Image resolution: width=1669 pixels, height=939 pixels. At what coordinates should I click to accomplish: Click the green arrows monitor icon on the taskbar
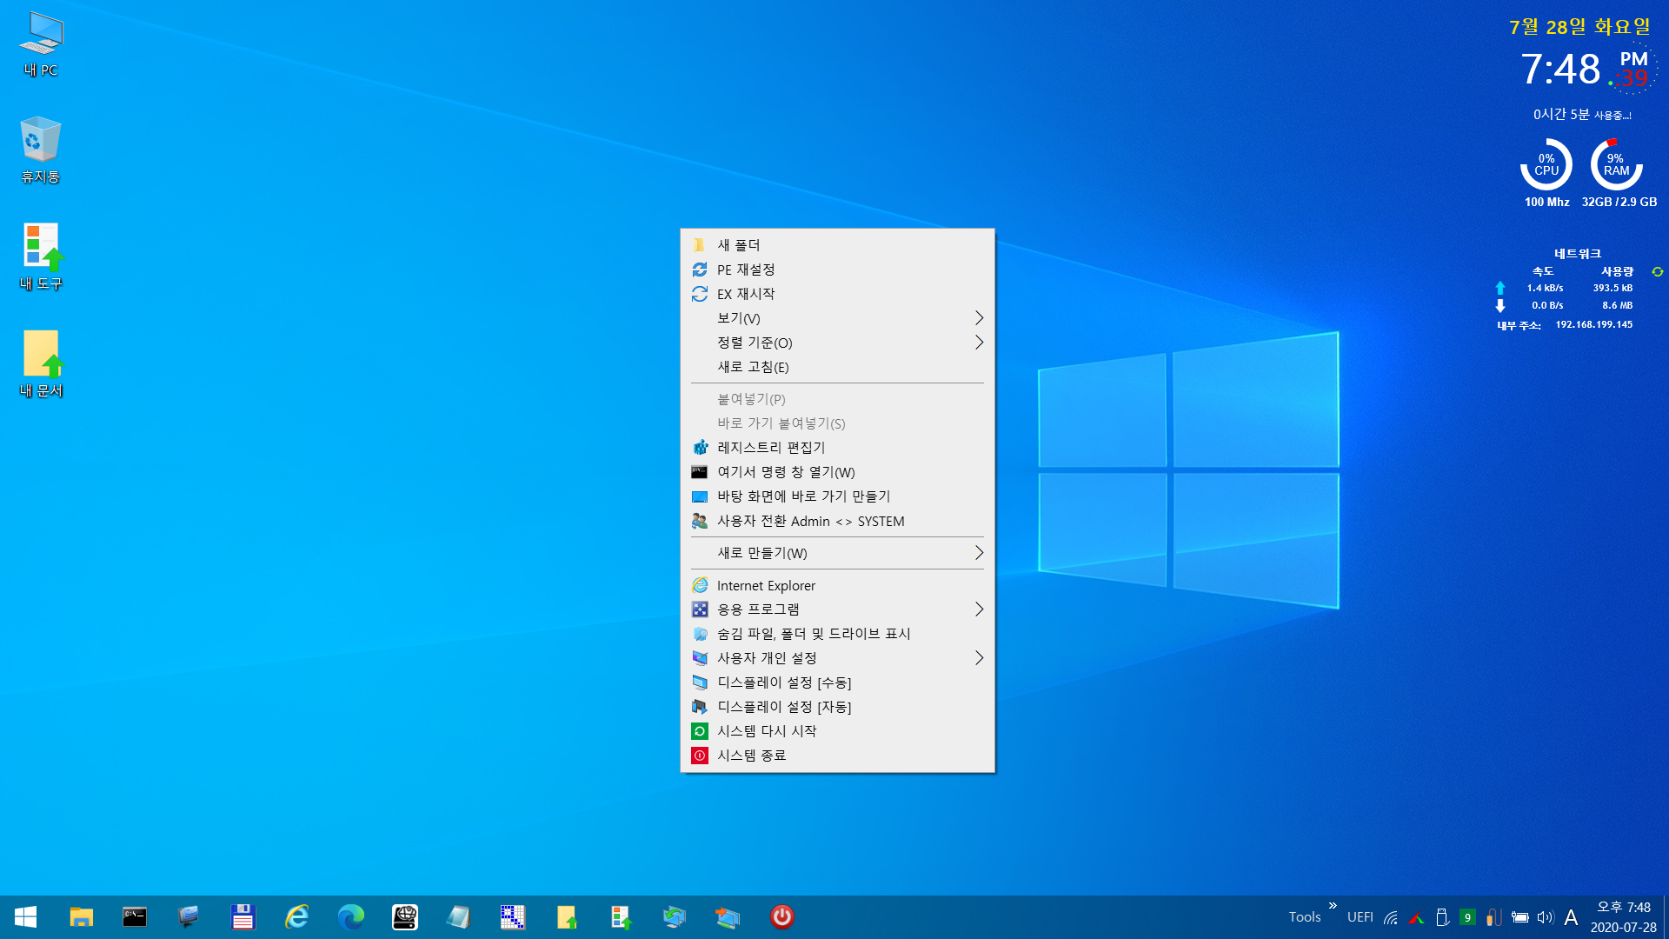tap(674, 917)
